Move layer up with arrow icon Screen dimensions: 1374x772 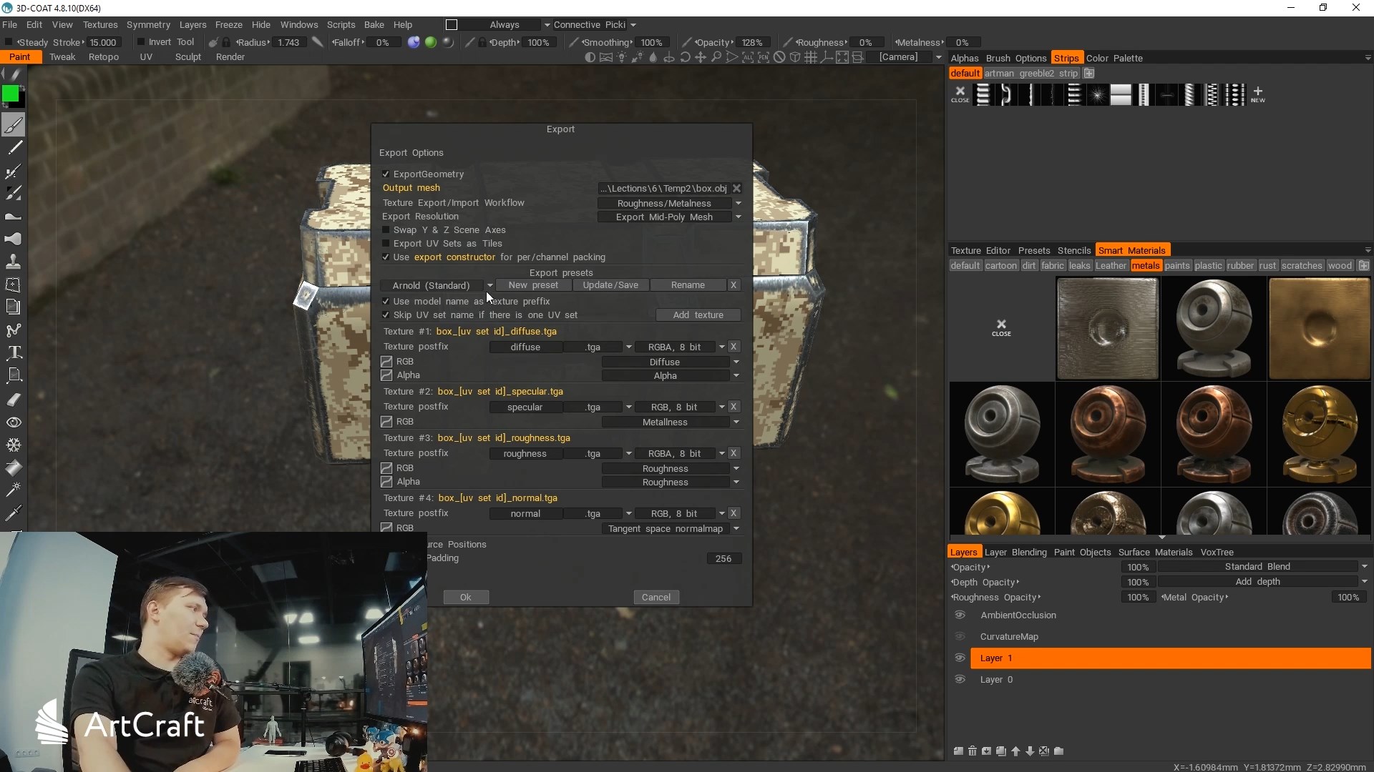tap(1015, 751)
